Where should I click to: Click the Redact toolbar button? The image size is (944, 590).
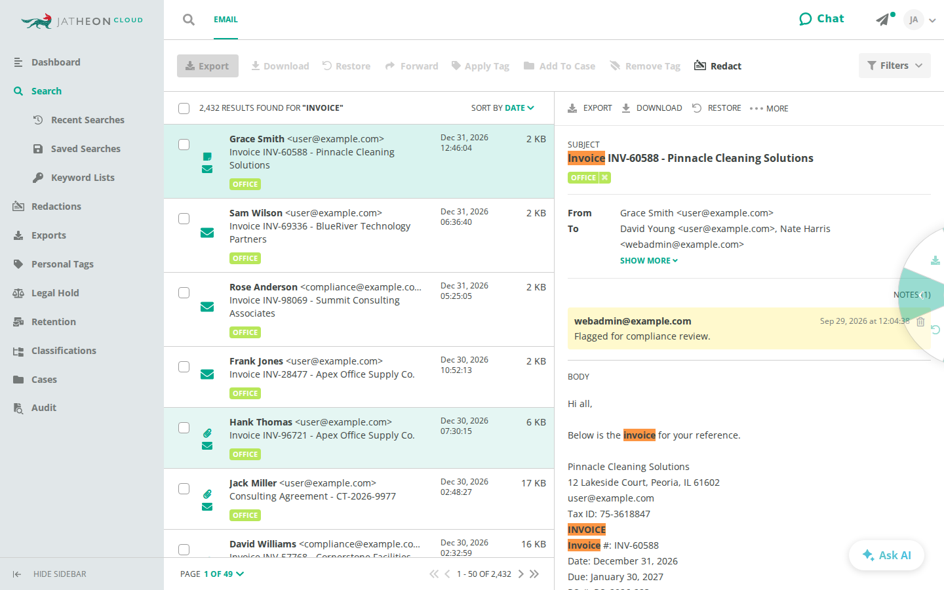tap(718, 66)
